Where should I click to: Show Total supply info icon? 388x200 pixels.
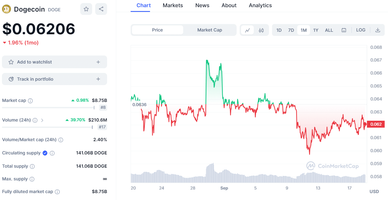click(32, 166)
